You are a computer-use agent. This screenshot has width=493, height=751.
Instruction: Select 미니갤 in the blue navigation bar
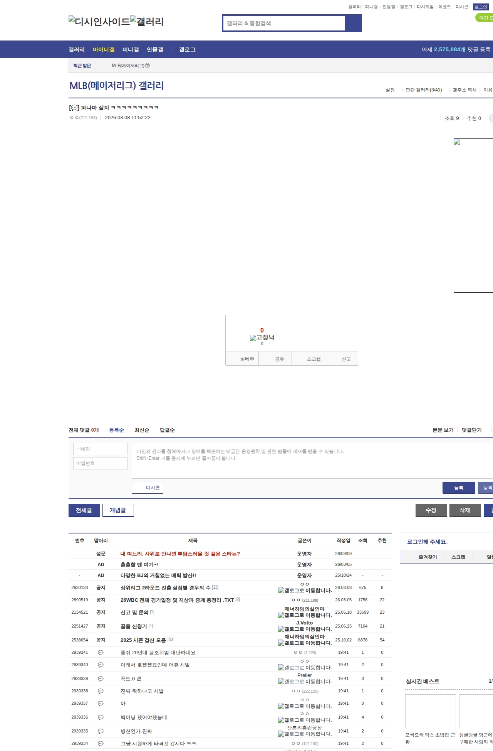131,49
